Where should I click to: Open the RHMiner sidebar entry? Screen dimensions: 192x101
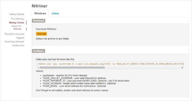coord(18,29)
